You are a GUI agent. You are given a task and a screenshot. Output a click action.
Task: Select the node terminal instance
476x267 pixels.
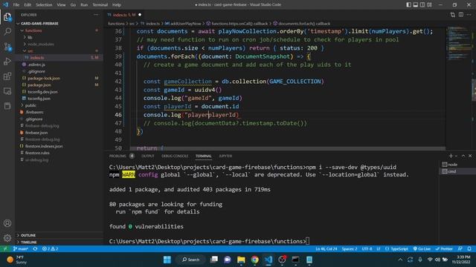457,165
